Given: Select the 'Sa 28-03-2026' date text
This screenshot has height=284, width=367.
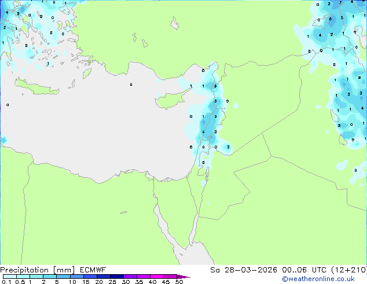Looking at the screenshot, I should 244,270.
